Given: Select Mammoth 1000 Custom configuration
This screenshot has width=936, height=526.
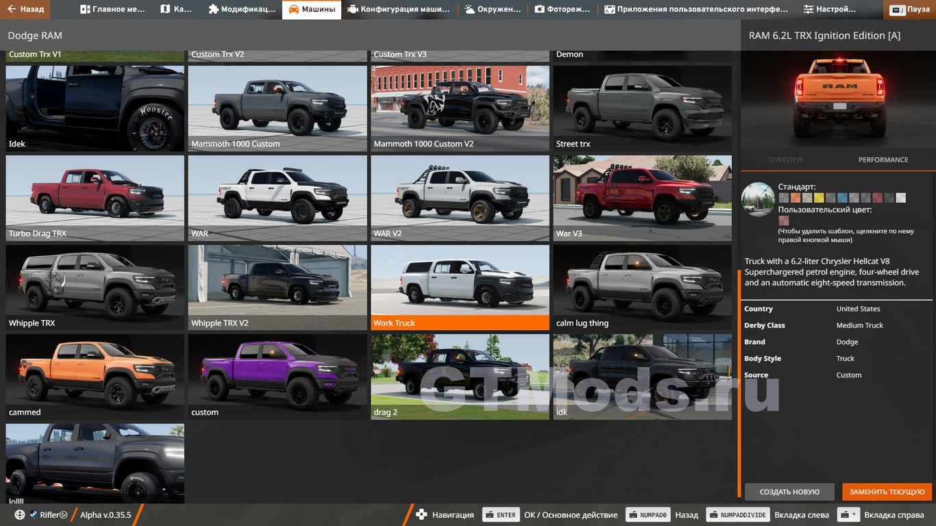Looking at the screenshot, I should click(x=278, y=108).
